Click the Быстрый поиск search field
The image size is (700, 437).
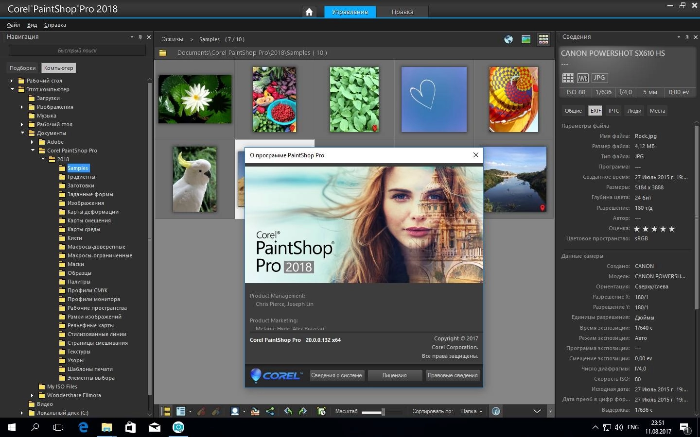click(77, 50)
